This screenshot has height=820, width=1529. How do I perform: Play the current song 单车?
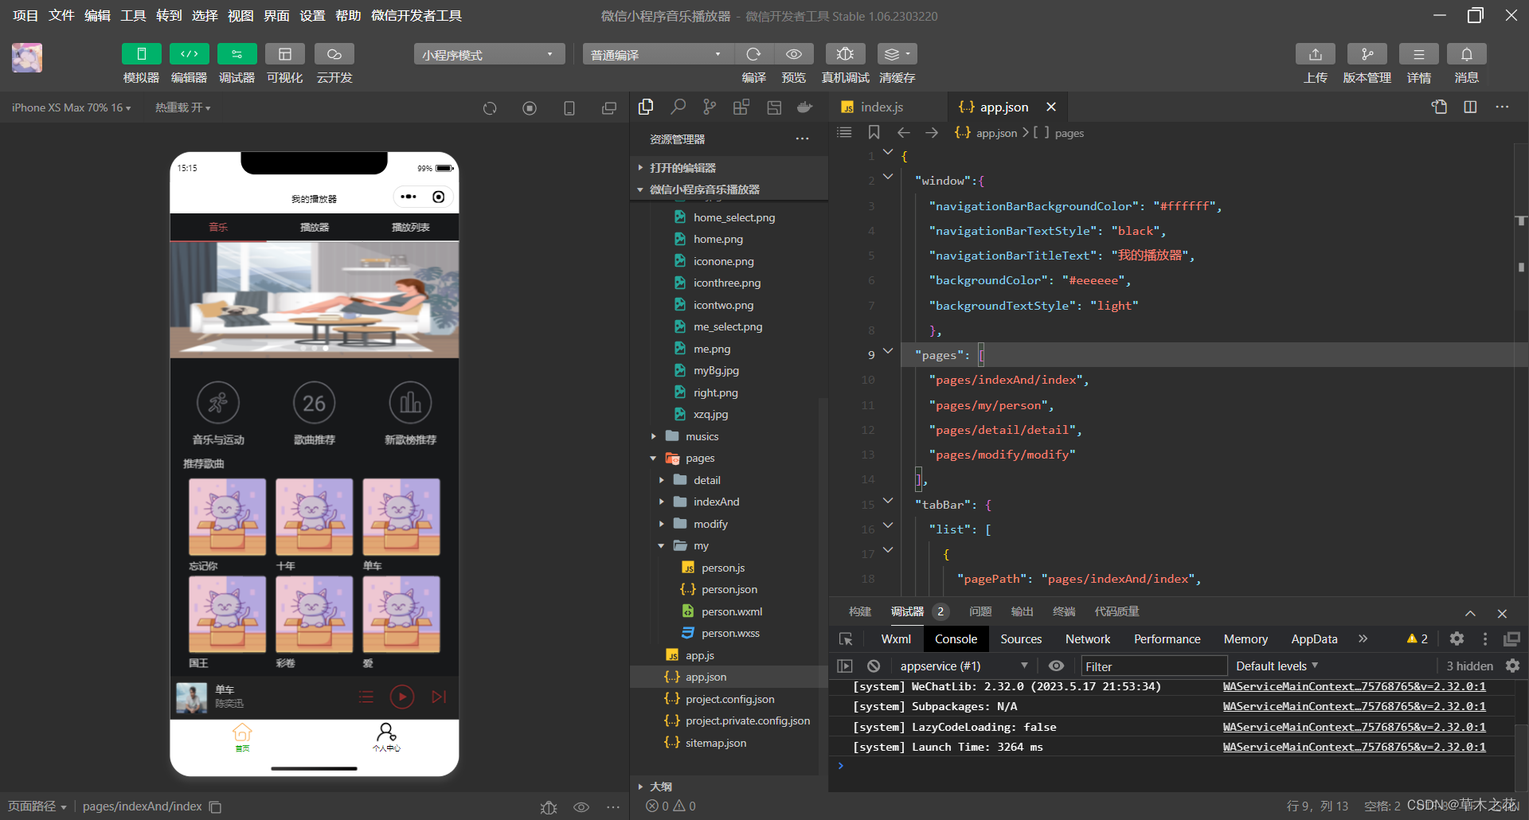coord(402,697)
